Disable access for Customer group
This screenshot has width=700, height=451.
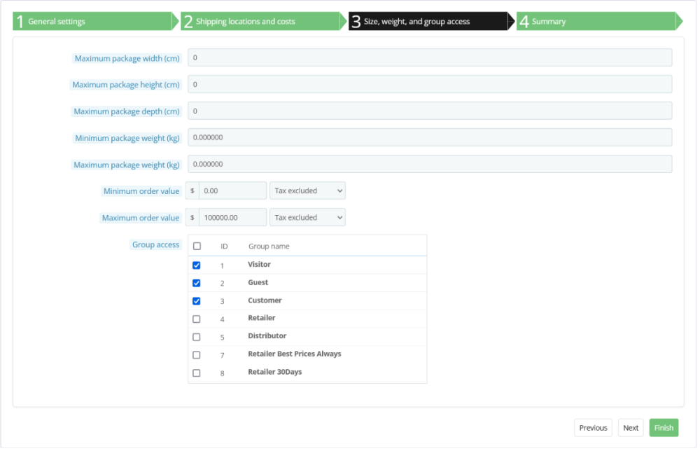(197, 301)
